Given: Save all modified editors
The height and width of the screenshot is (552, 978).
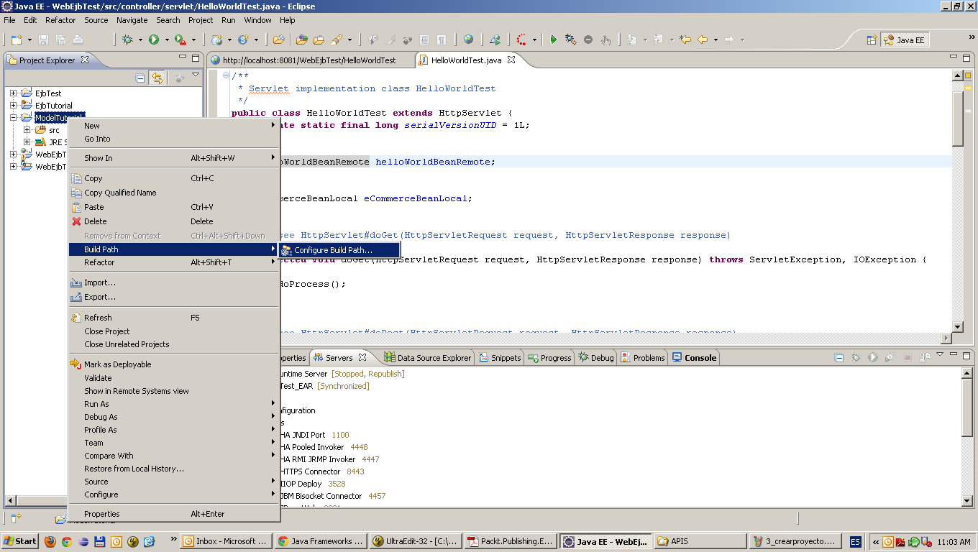Looking at the screenshot, I should pos(60,40).
